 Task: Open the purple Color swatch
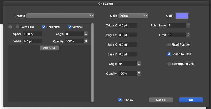[x=182, y=16]
